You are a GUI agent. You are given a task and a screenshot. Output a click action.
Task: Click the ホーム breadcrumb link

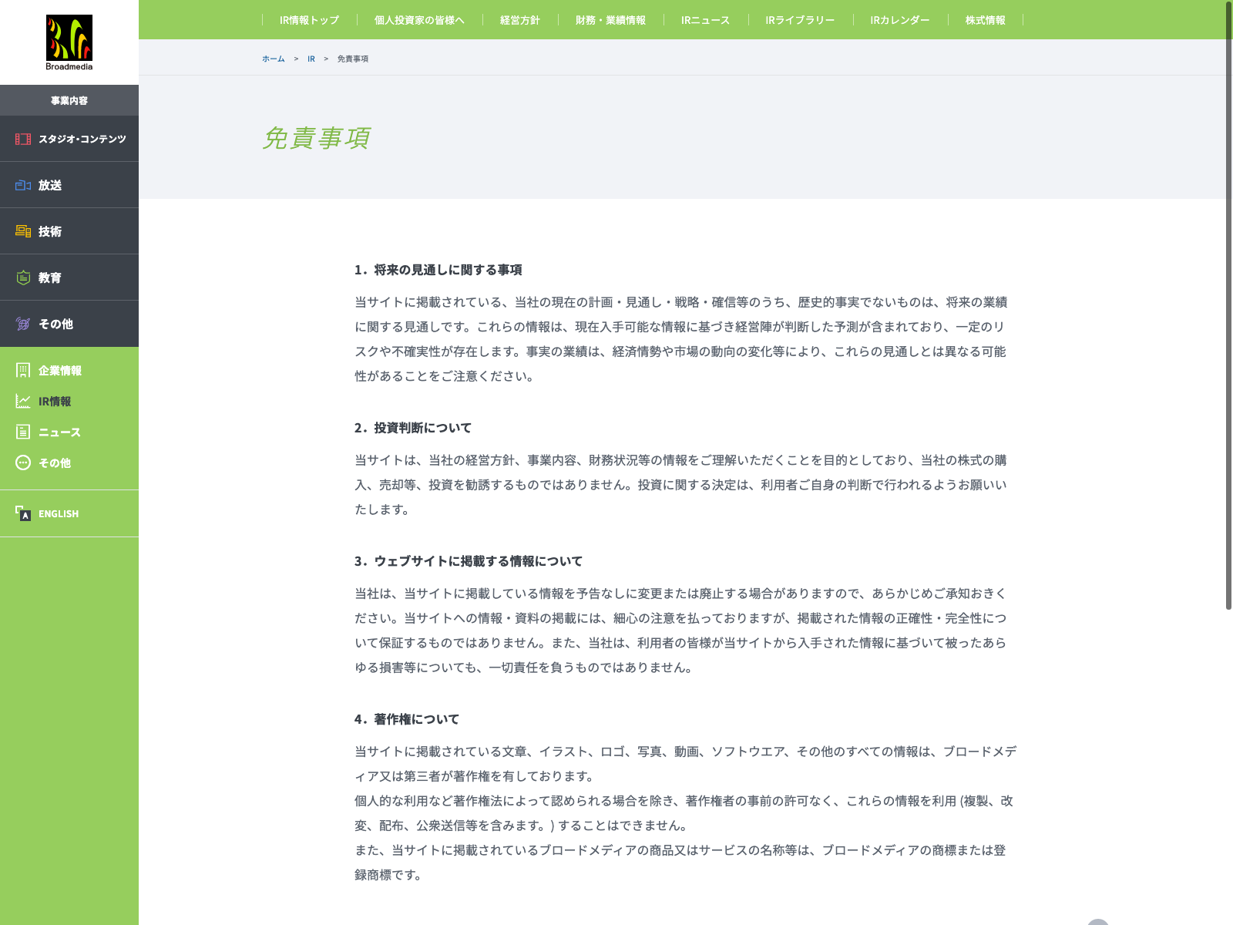273,59
